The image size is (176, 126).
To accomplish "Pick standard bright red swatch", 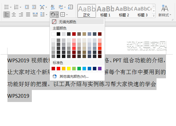I will (58, 69).
